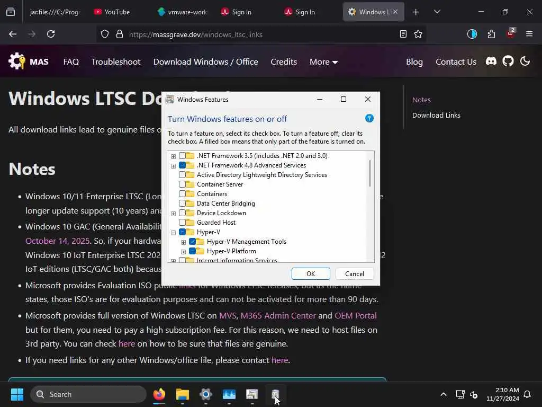
Task: Open the notification bell icon
Action: coord(527,394)
